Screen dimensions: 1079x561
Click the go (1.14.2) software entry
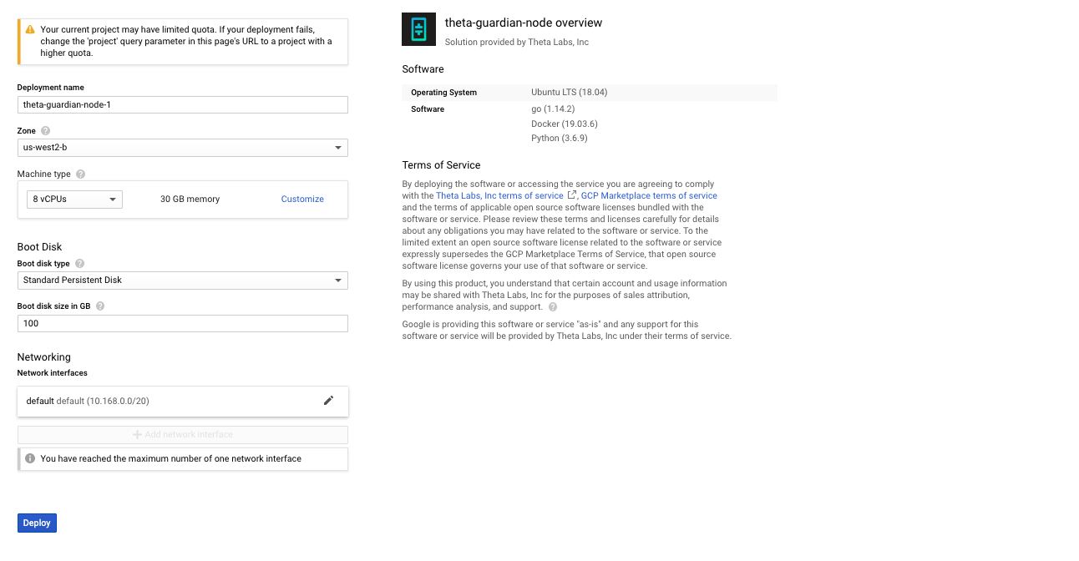click(553, 109)
